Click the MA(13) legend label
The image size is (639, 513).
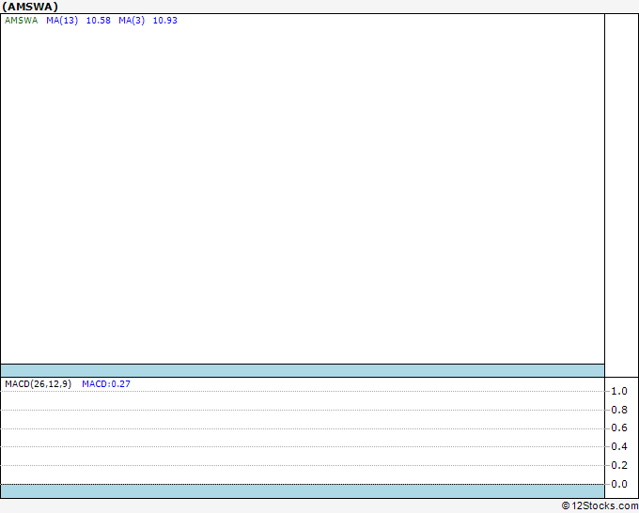tap(62, 21)
